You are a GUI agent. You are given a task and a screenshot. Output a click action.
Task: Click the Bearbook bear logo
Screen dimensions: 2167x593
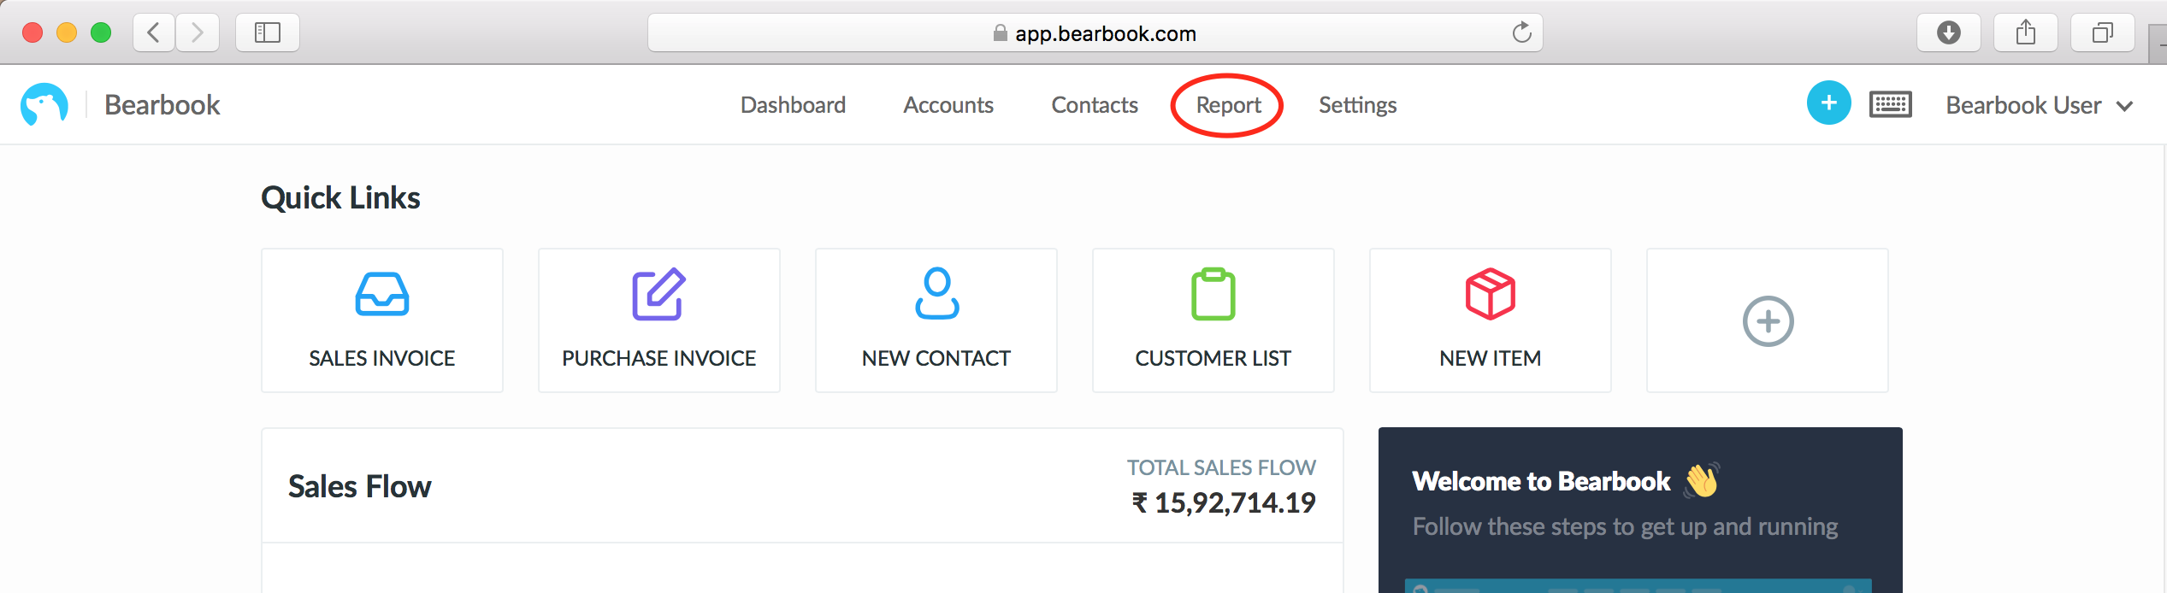pos(44,104)
